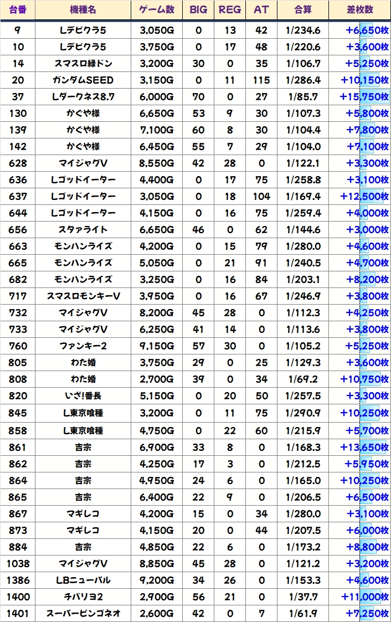Select the 5,050G game count
The image size is (391, 622).
(157, 263)
